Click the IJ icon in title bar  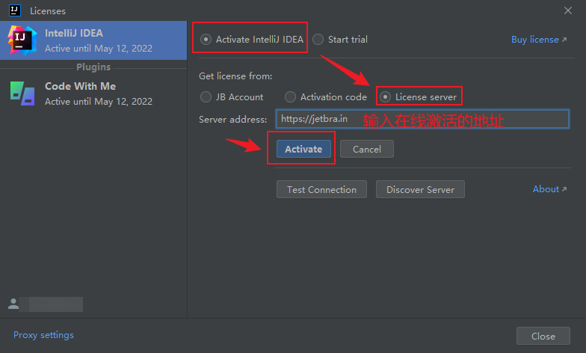[15, 10]
